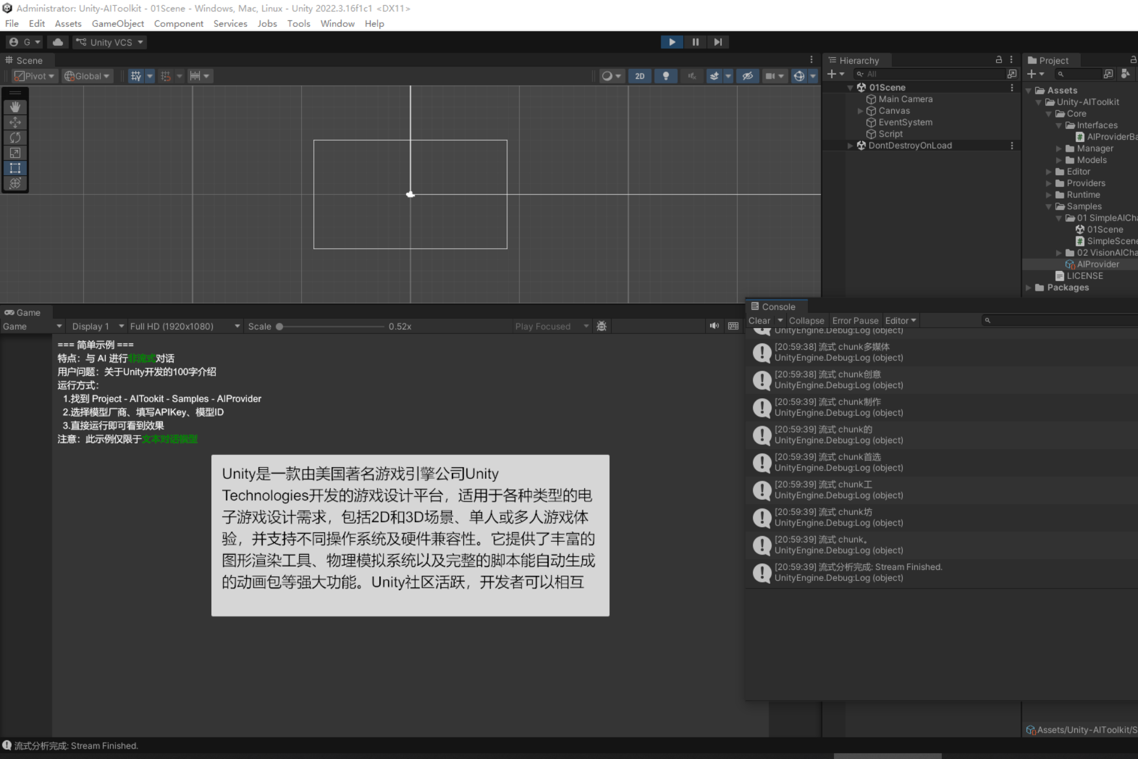Open account G dropdown
The width and height of the screenshot is (1138, 759).
coord(25,42)
